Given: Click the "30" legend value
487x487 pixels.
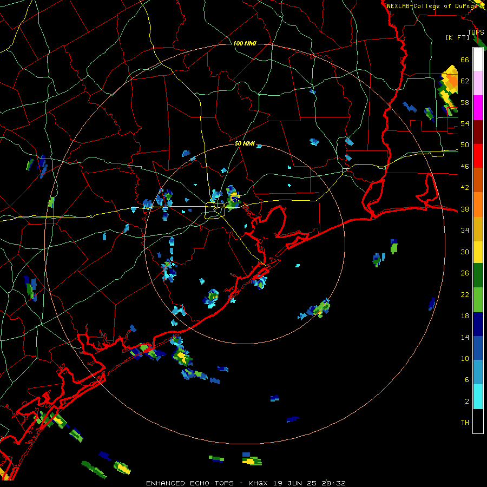Looking at the screenshot, I should [x=465, y=252].
